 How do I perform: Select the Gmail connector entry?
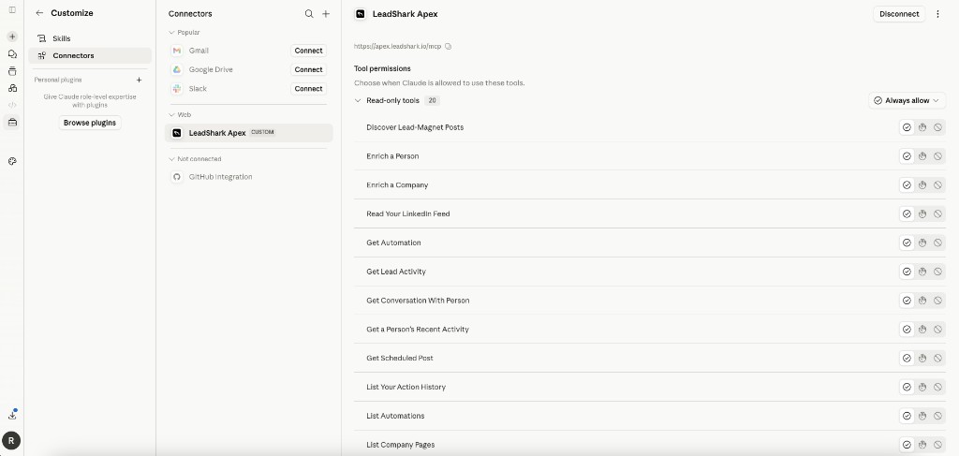[199, 51]
